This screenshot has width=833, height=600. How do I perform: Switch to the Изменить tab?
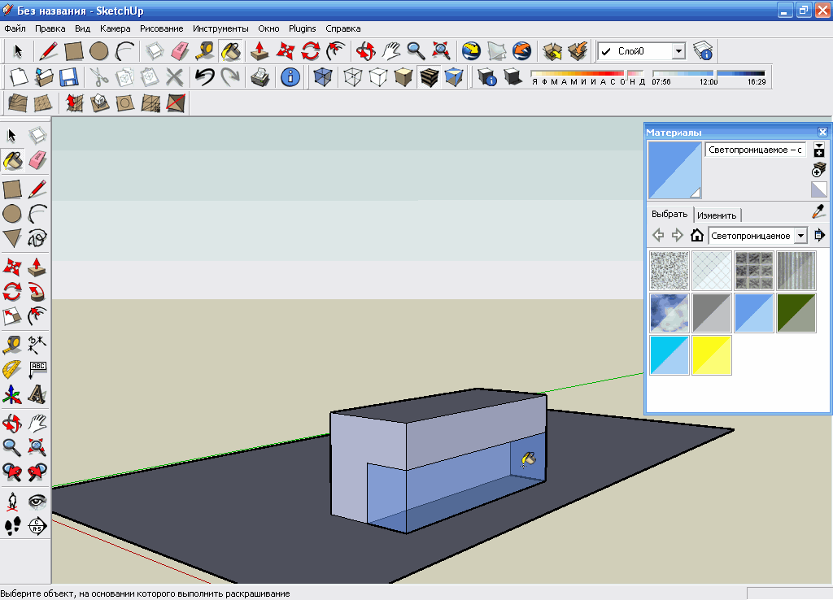point(717,215)
